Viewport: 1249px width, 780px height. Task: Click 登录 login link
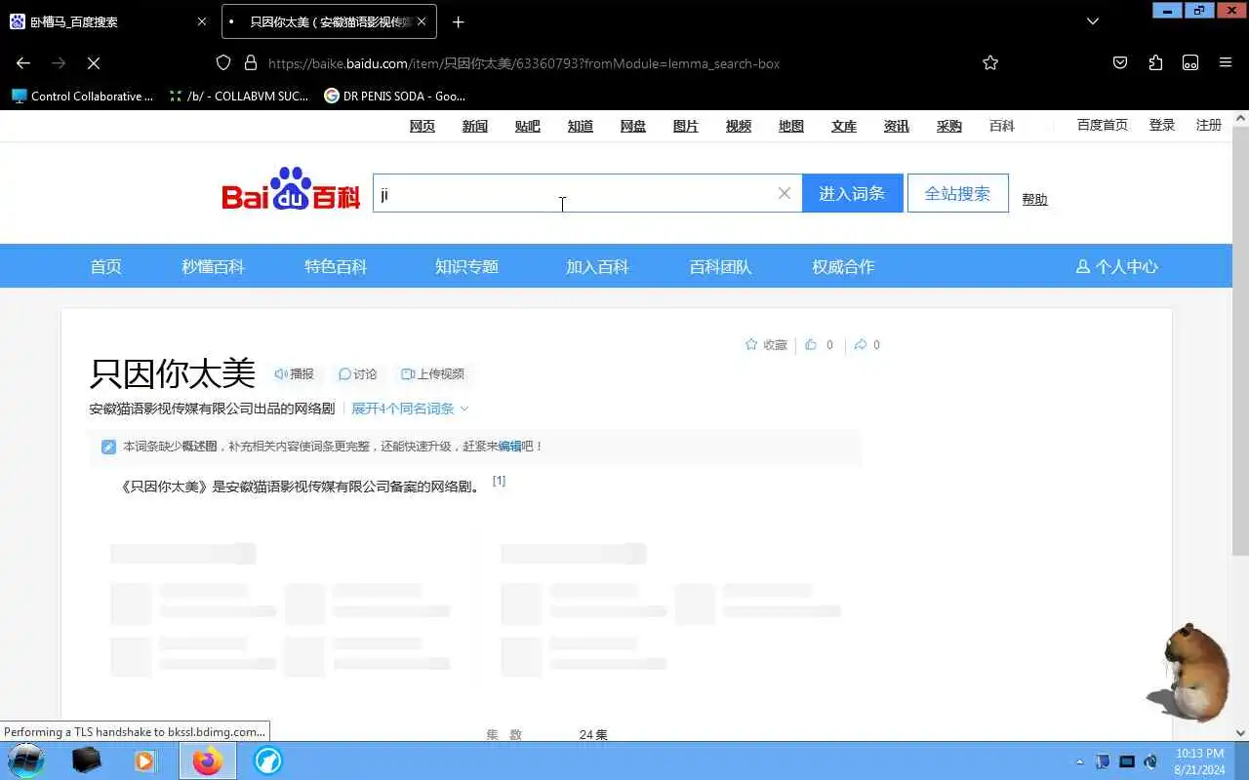click(x=1162, y=125)
